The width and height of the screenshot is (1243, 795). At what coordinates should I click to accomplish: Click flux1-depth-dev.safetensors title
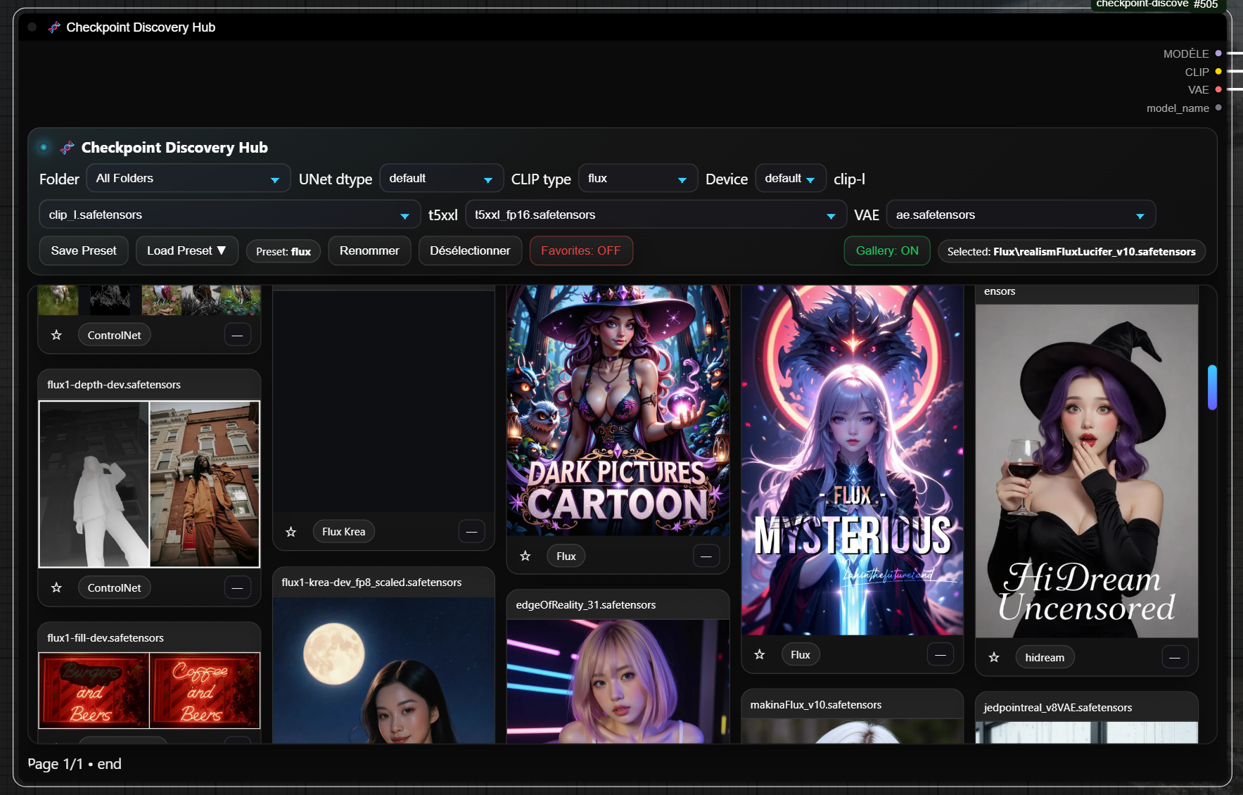coord(113,385)
